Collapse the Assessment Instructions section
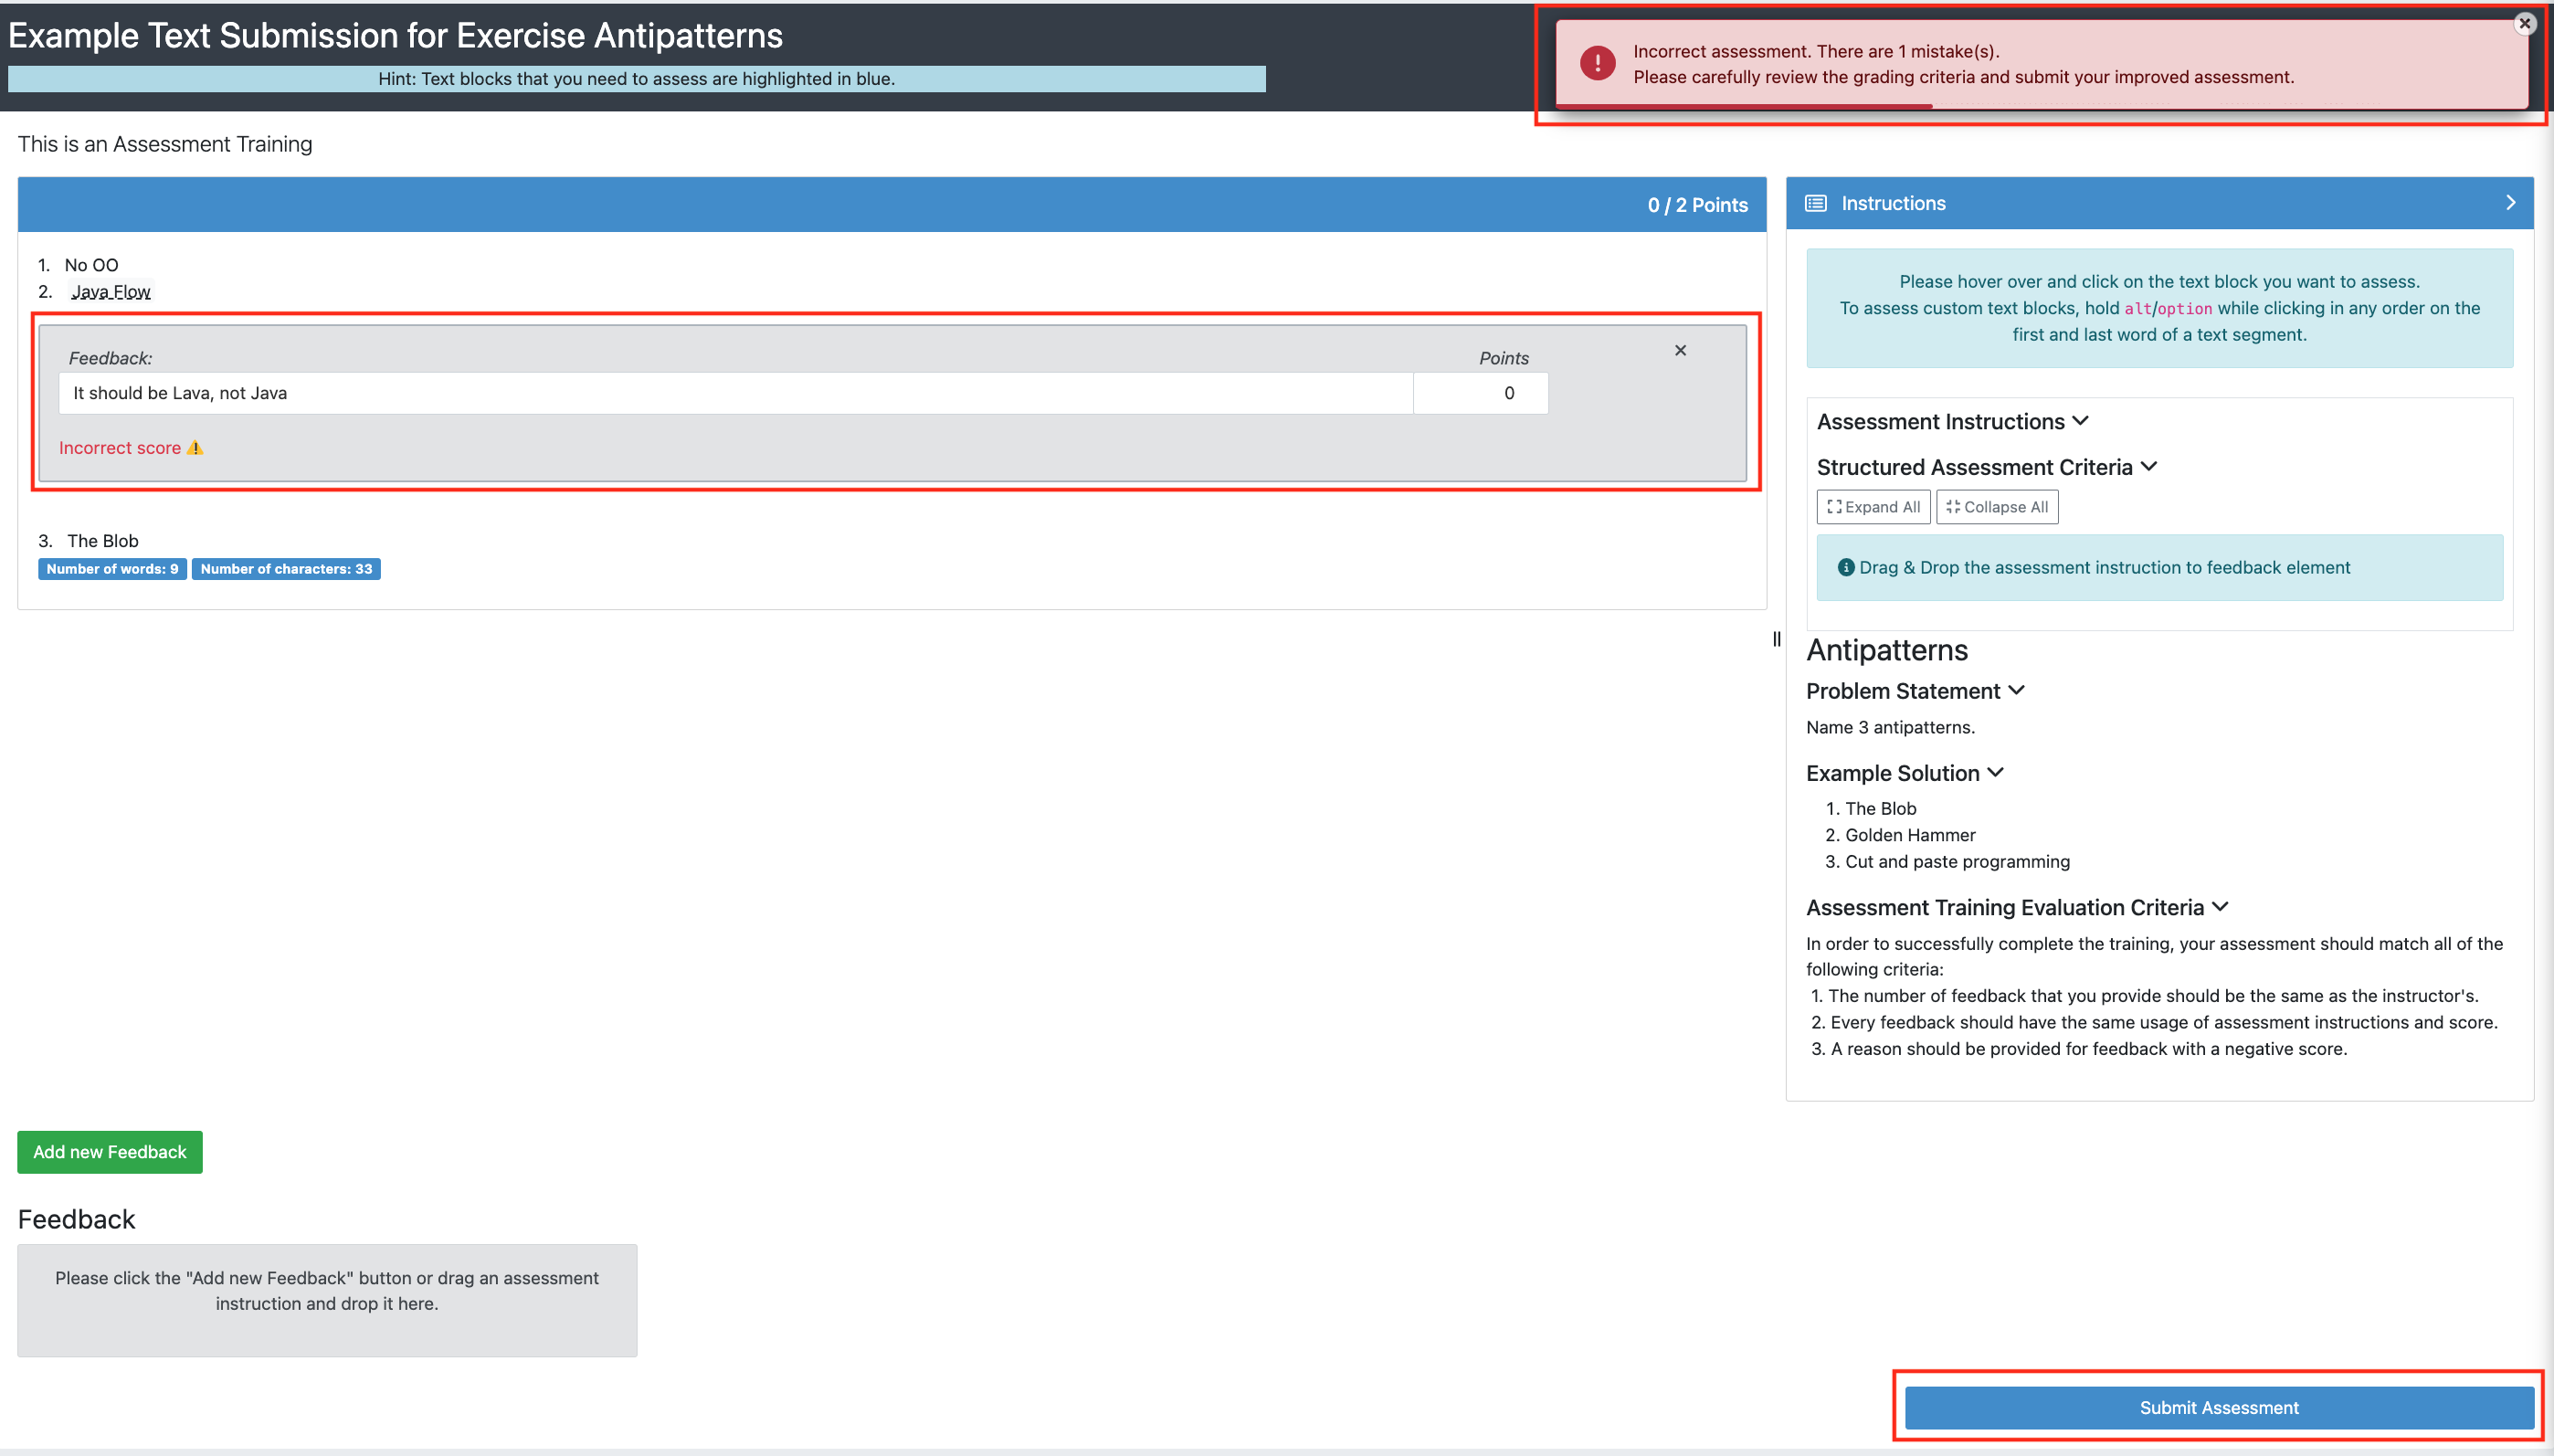The image size is (2554, 1456). 2081,421
